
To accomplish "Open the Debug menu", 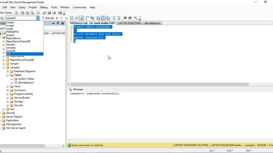I will 44,7.
